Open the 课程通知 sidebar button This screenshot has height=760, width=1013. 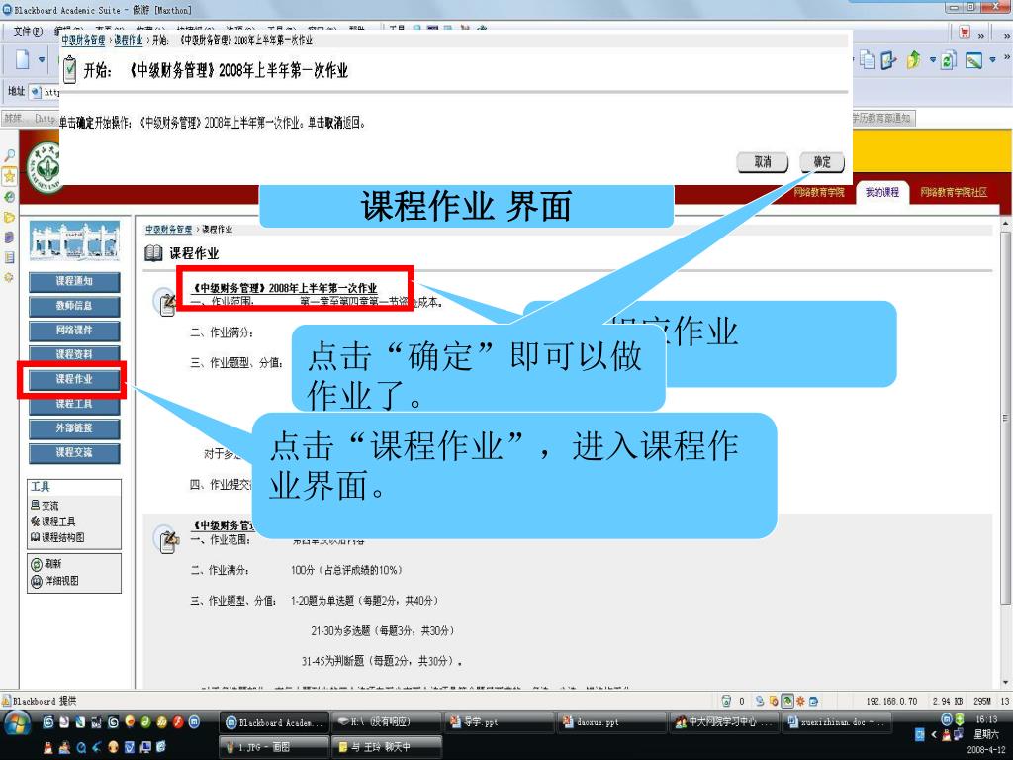tap(73, 283)
